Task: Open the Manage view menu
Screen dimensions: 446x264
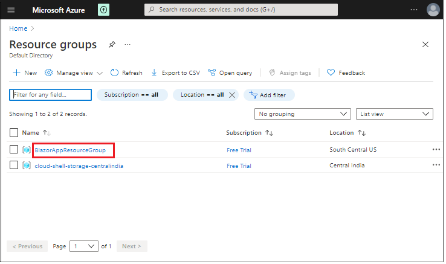Action: pos(73,73)
